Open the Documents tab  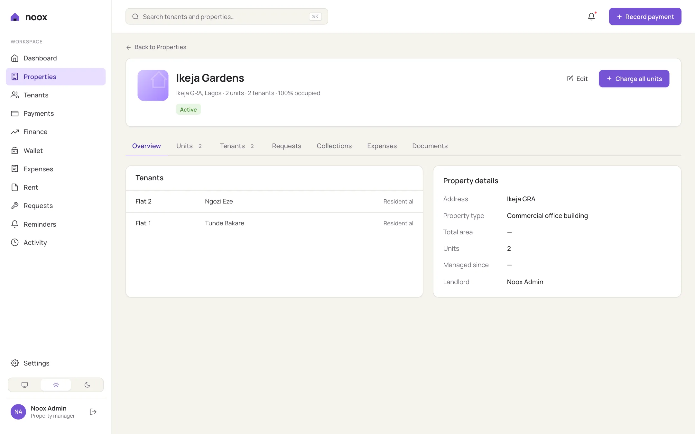(430, 146)
